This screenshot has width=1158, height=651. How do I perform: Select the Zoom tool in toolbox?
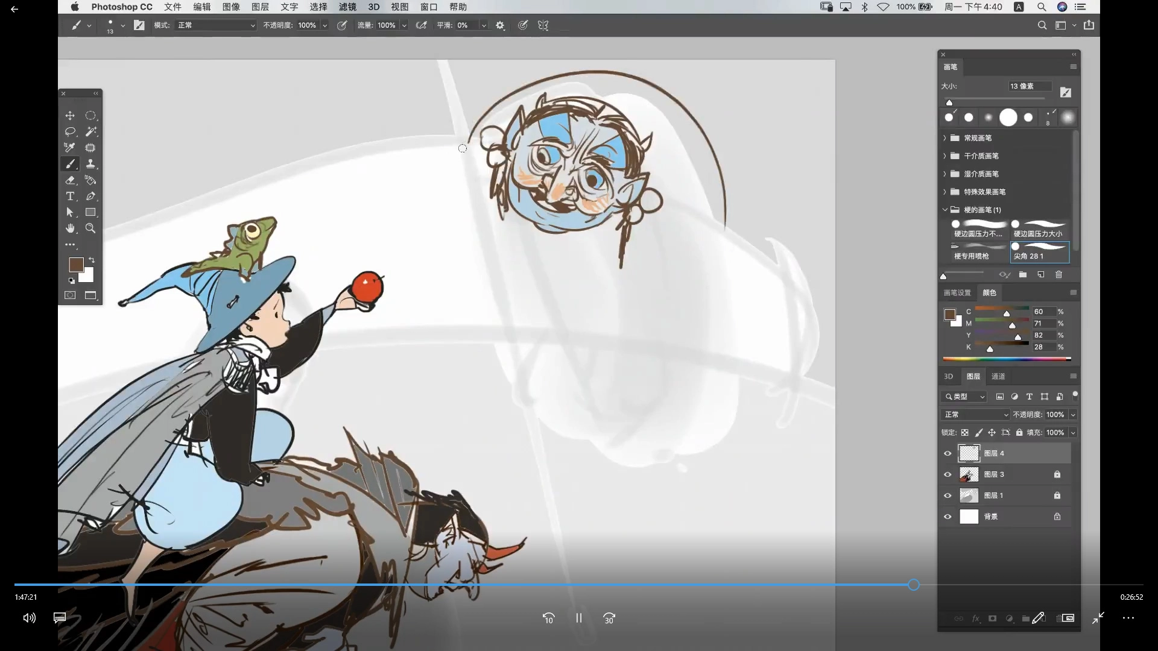click(x=90, y=228)
